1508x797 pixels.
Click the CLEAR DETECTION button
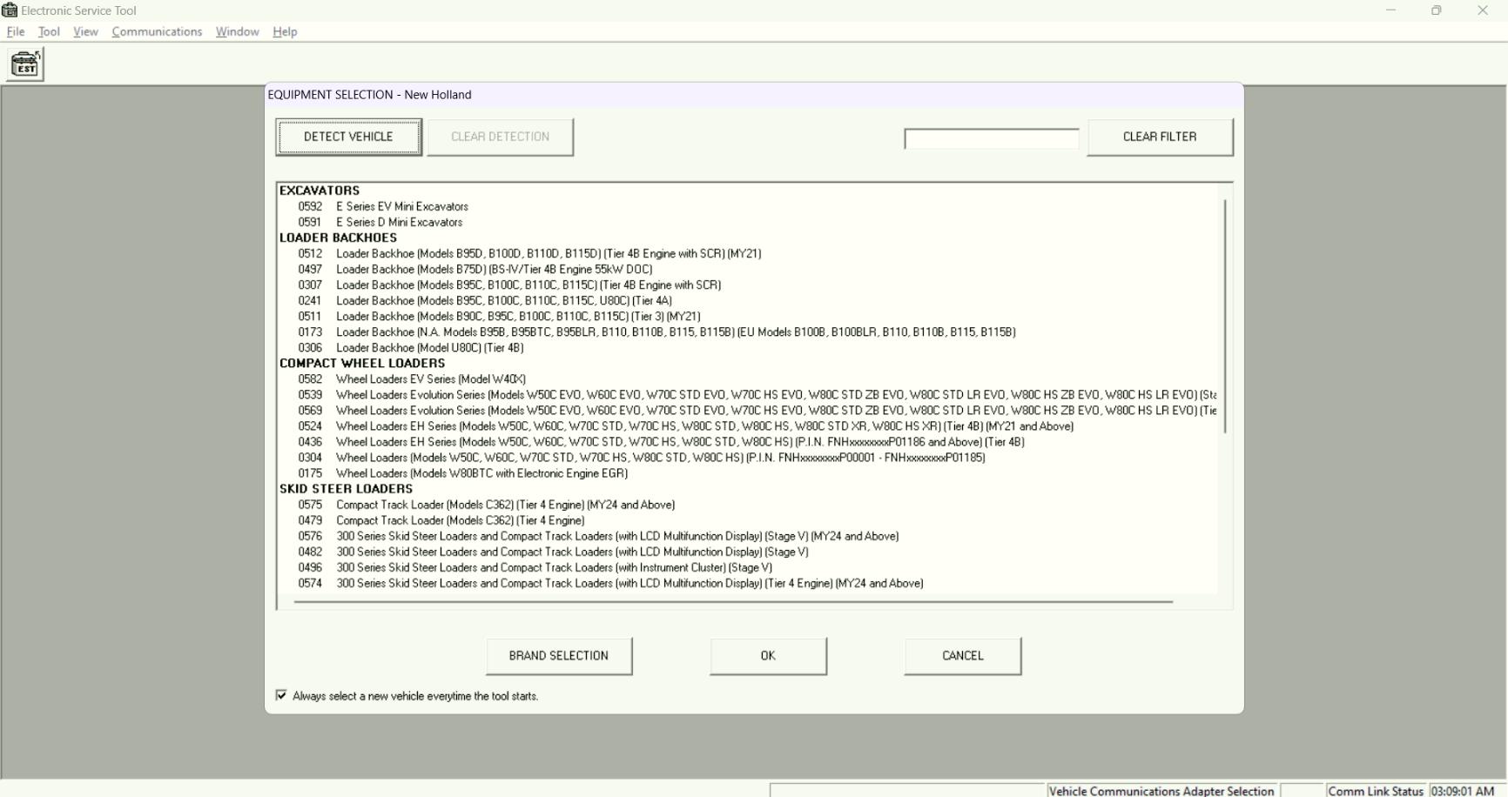pyautogui.click(x=500, y=137)
